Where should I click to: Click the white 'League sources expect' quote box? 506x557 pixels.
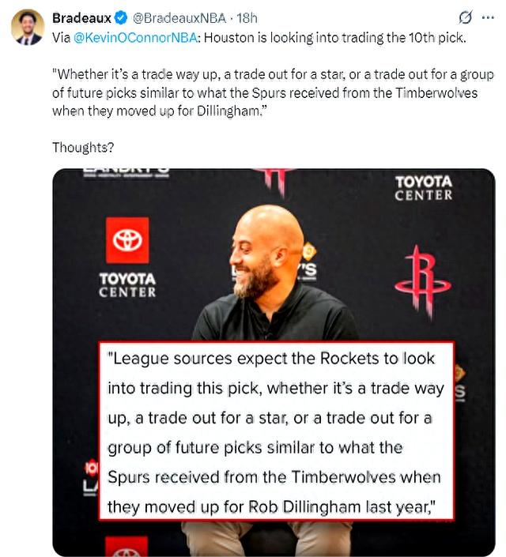point(276,431)
